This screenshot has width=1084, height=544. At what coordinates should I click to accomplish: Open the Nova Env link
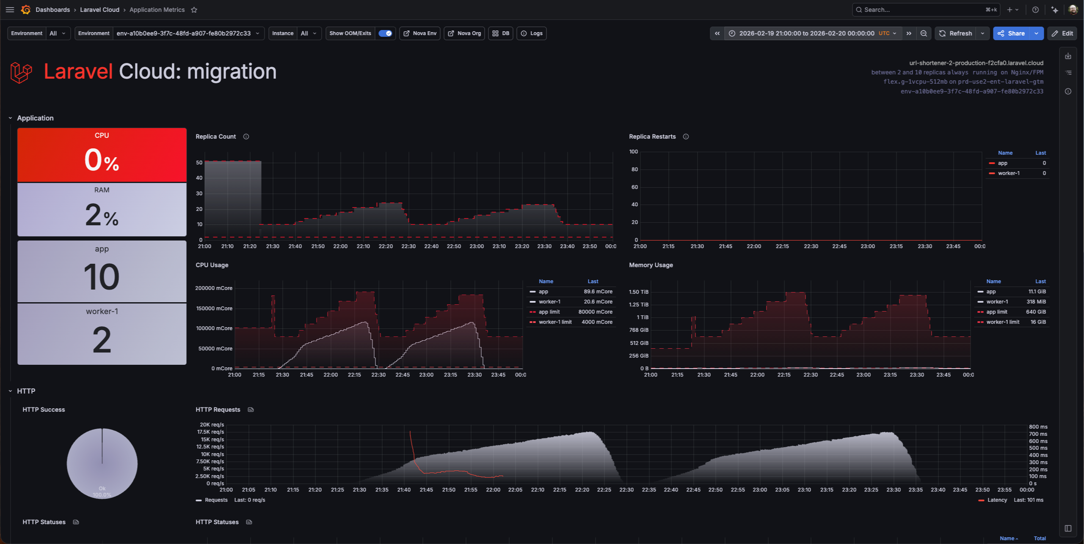[x=420, y=33]
